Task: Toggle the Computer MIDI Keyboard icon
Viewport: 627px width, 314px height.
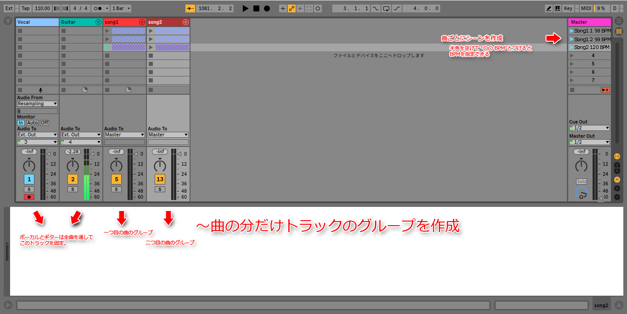Action: (557, 8)
